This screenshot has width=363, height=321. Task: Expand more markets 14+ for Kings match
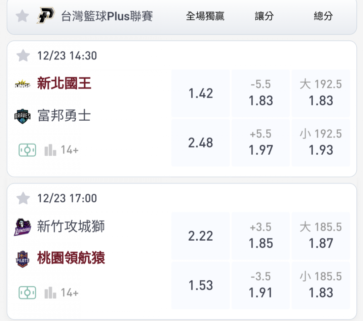(x=70, y=150)
